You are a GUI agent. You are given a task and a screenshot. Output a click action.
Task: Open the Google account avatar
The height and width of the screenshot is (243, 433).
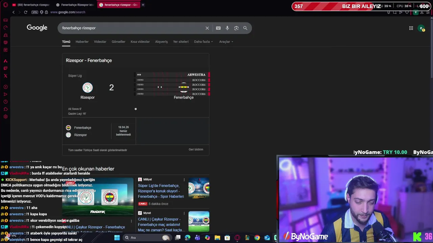pyautogui.click(x=421, y=28)
